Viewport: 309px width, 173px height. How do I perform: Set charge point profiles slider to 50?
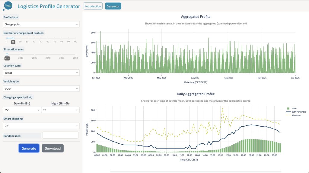tap(41, 38)
